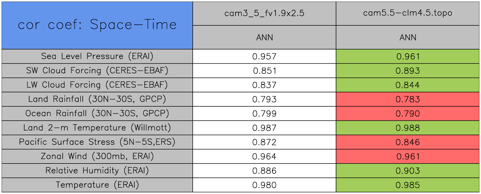Select the cam3_5_fv1.9x2.5 column header
Viewport: 481px width, 194px height.
pos(264,13)
